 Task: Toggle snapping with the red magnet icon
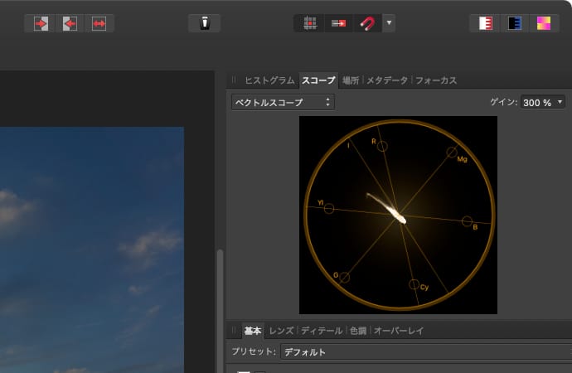(x=366, y=23)
